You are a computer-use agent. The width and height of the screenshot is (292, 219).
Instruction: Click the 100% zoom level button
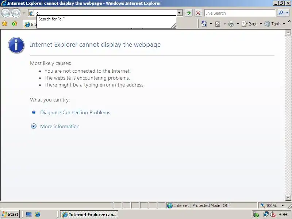tap(269, 205)
